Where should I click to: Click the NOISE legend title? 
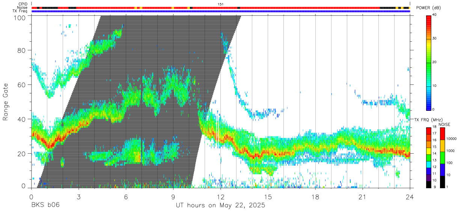point(444,124)
